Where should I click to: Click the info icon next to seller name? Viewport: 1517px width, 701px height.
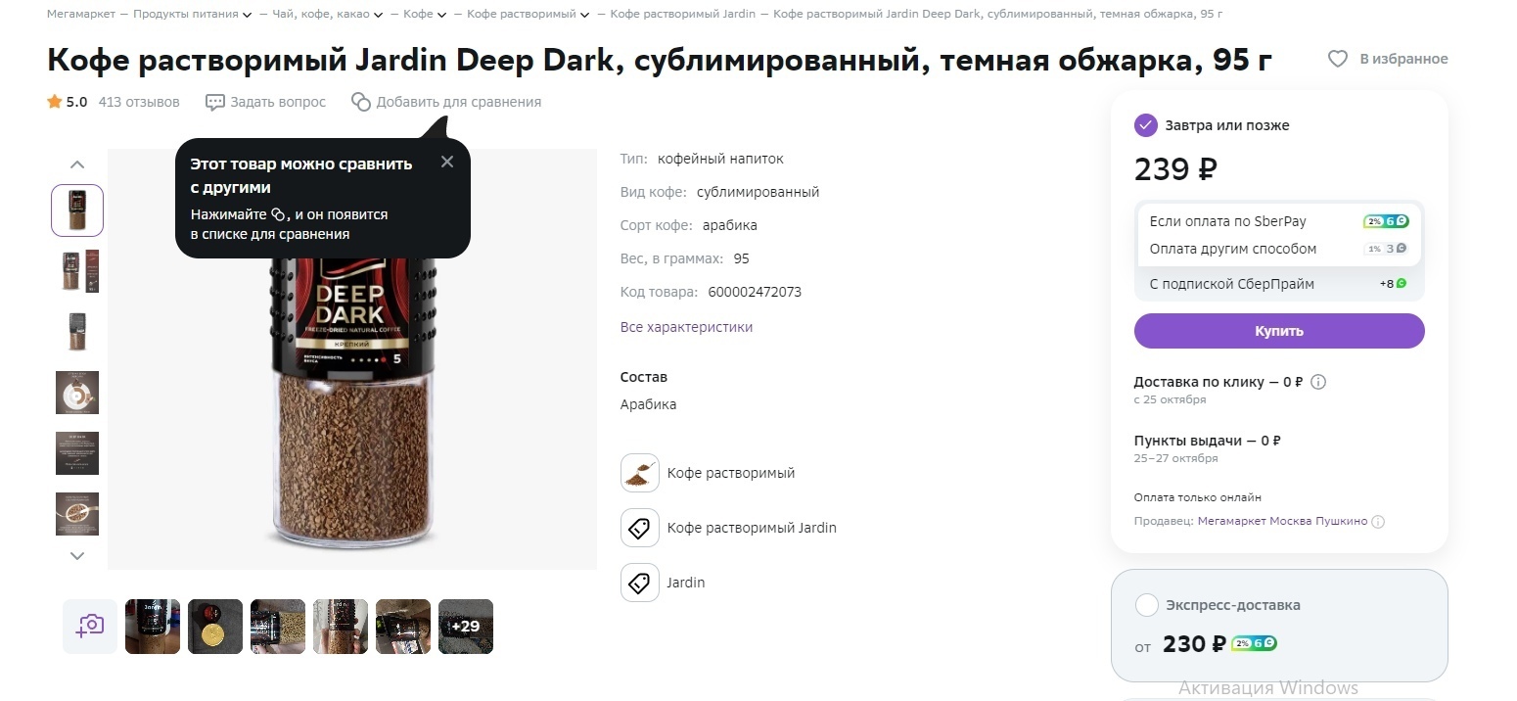point(1378,522)
